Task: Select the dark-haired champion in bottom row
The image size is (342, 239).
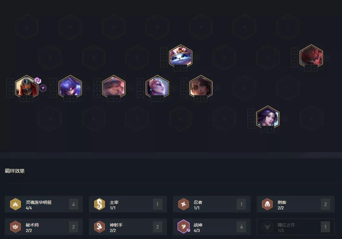Action: [268, 117]
